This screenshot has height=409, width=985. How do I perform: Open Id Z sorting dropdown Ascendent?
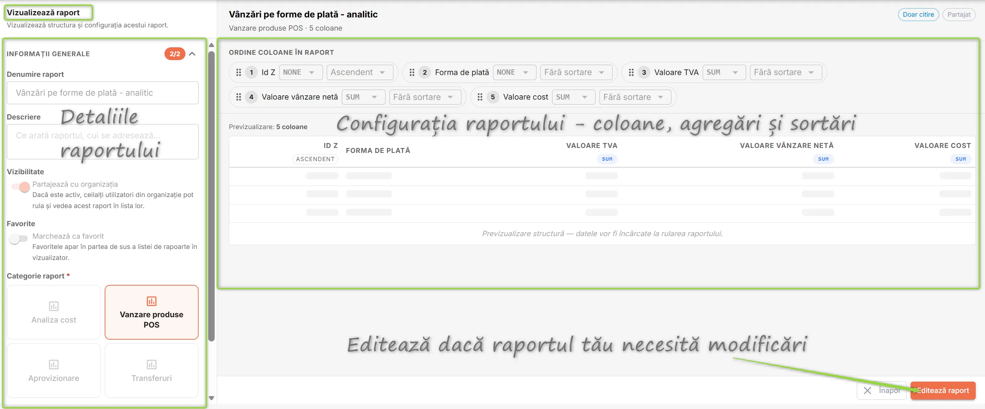click(360, 72)
